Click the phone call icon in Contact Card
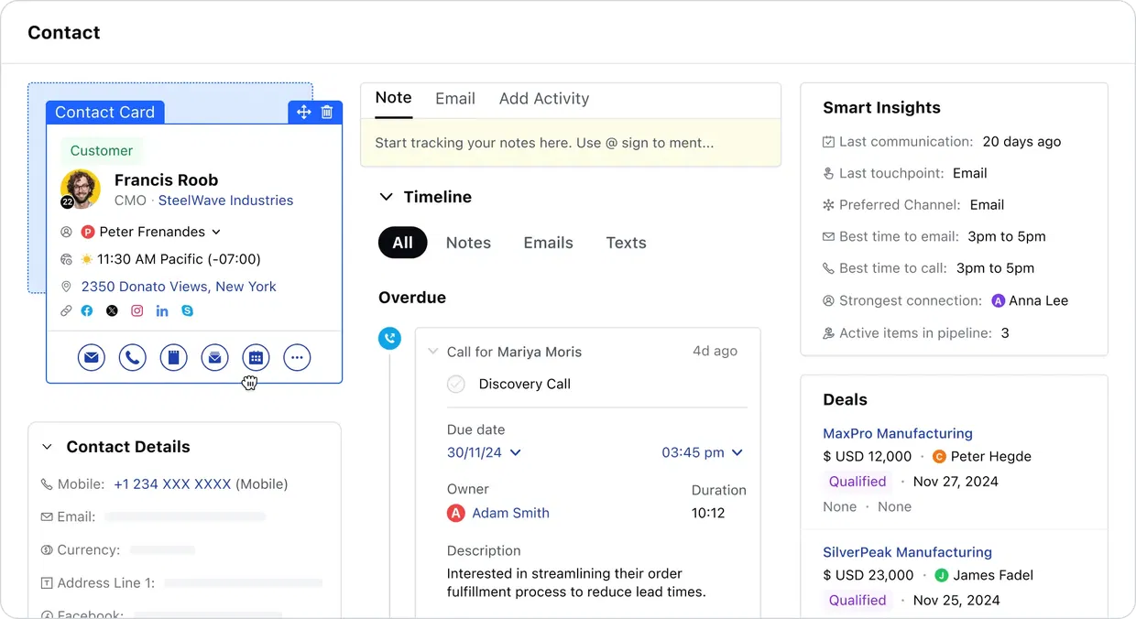This screenshot has width=1136, height=619. [132, 357]
